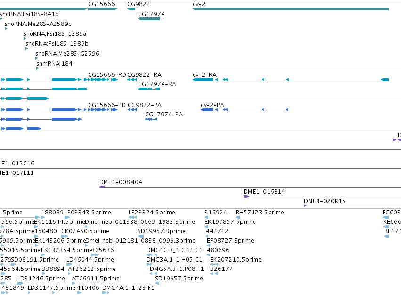Click the CG15666-RD transcript label
This screenshot has width=401, height=295.
107,75
